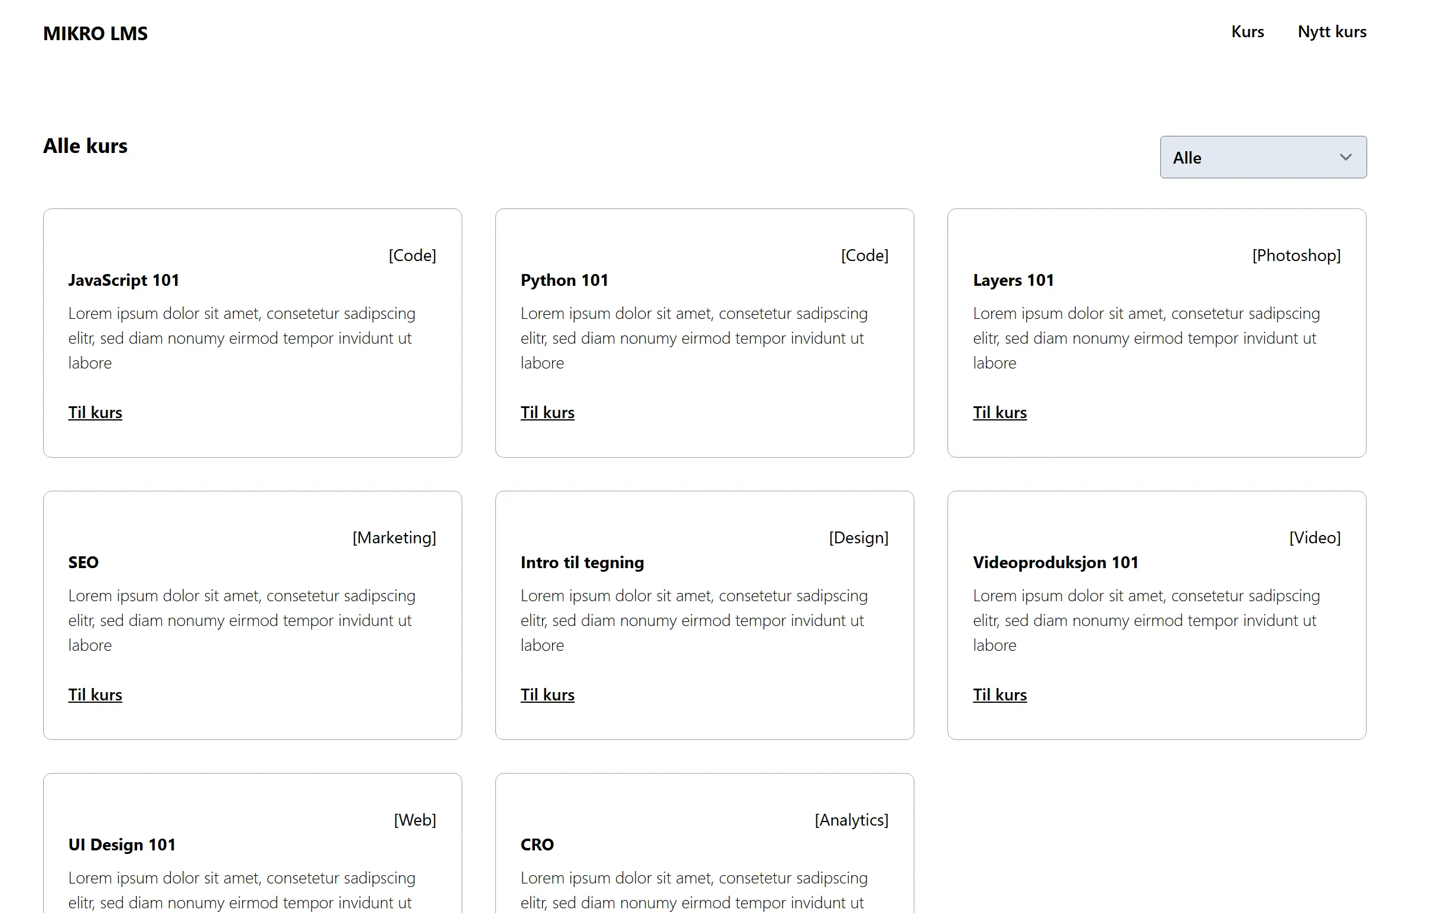1431x913 pixels.
Task: Click the [Design] category tag
Action: point(858,538)
